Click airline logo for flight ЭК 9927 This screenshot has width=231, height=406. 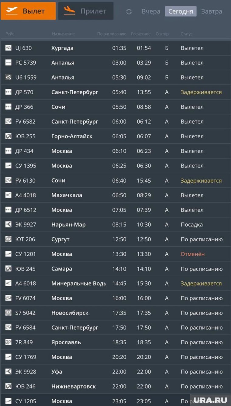point(9,225)
